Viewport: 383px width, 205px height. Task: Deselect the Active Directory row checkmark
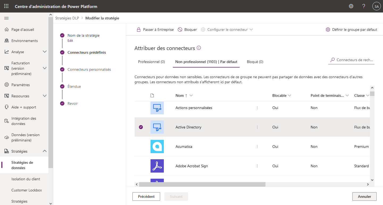(141, 127)
